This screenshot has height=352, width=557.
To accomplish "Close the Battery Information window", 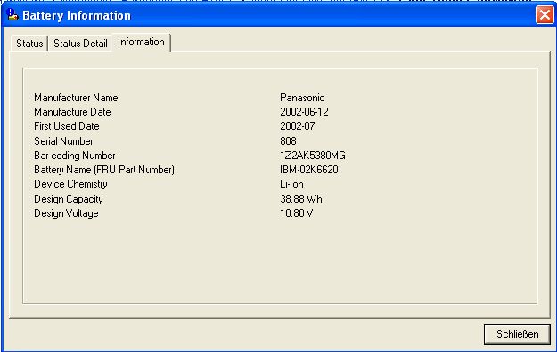I will pyautogui.click(x=545, y=15).
